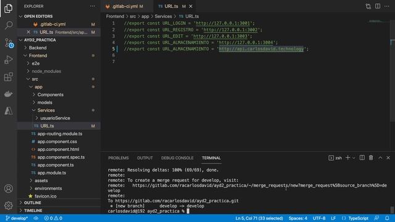Close the terminal panel
The image size is (395, 222).
[388, 158]
